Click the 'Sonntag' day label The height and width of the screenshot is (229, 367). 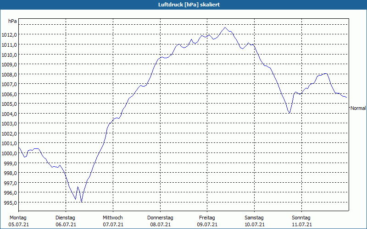tap(301, 218)
